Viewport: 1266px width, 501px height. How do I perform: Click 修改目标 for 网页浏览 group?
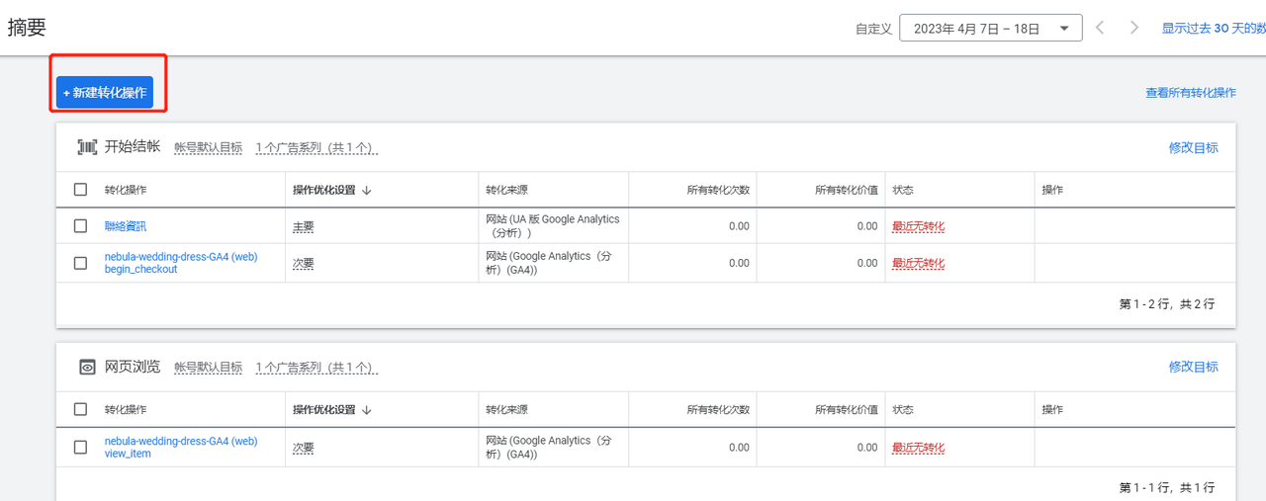1194,368
